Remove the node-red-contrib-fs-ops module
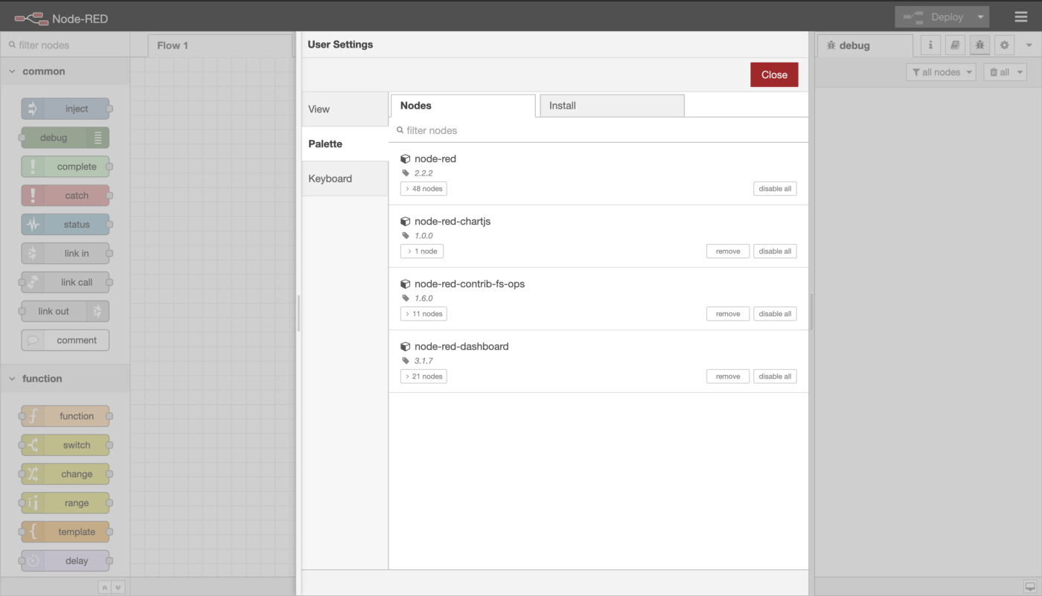 [727, 314]
